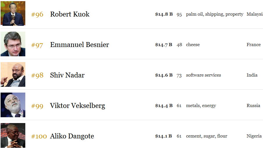Open Emmanuel Besnier's profile photo

13,44
